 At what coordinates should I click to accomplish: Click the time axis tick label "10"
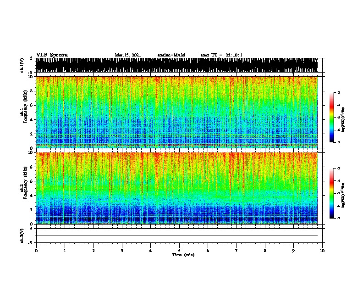pyautogui.click(x=322, y=251)
